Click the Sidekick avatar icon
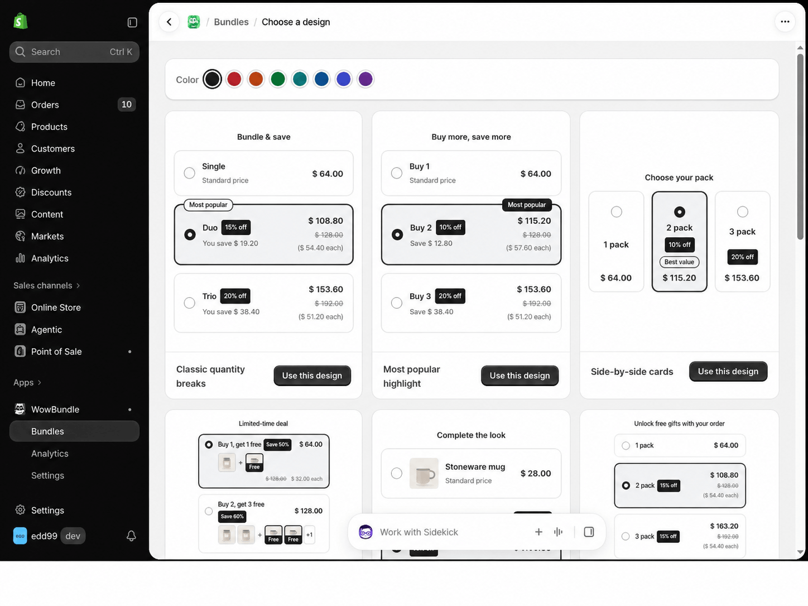 365,532
